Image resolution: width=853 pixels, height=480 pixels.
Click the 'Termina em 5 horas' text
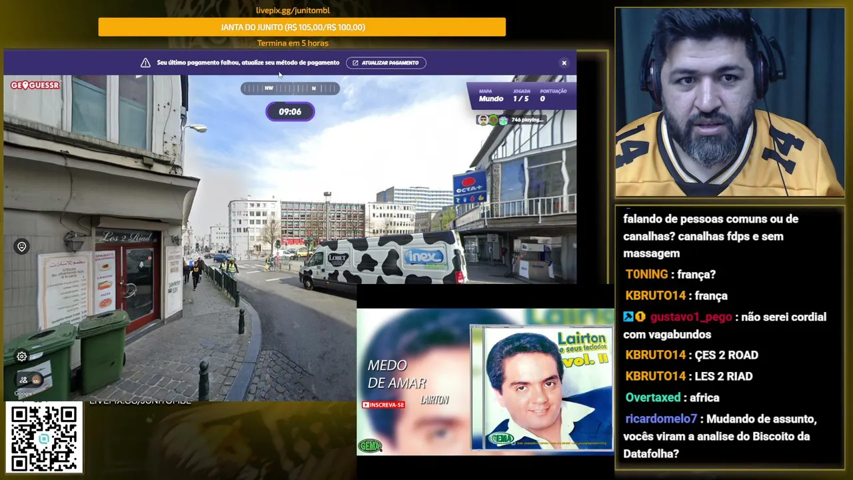[x=293, y=43]
